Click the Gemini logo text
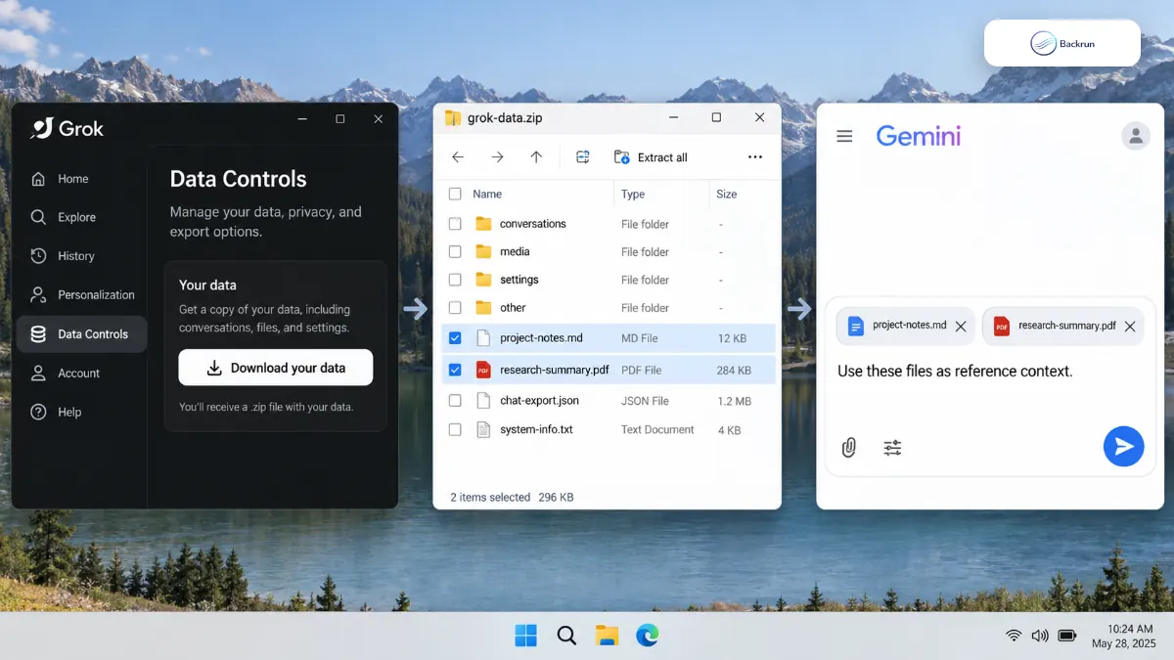 tap(919, 136)
